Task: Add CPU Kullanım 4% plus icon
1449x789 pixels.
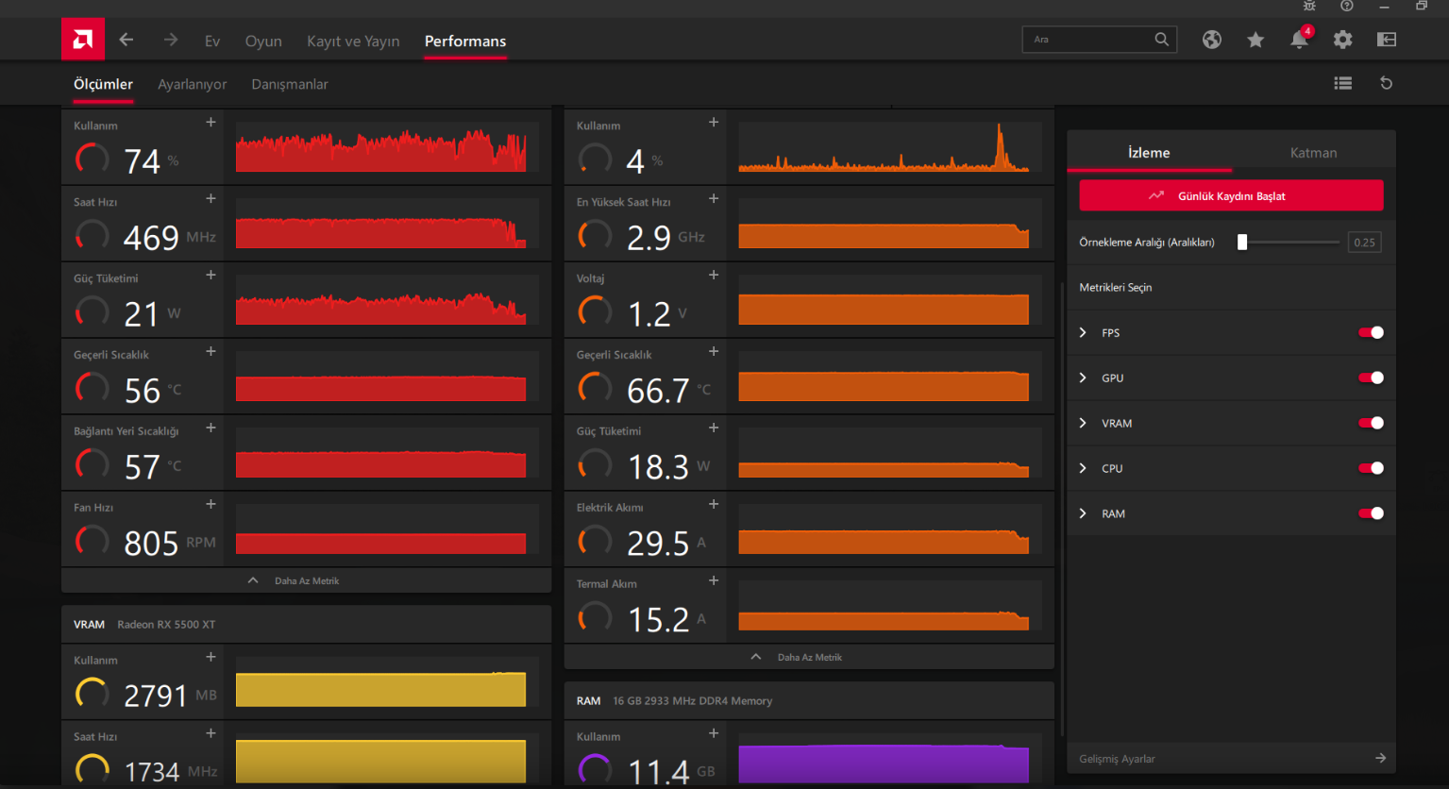Action: pos(714,123)
